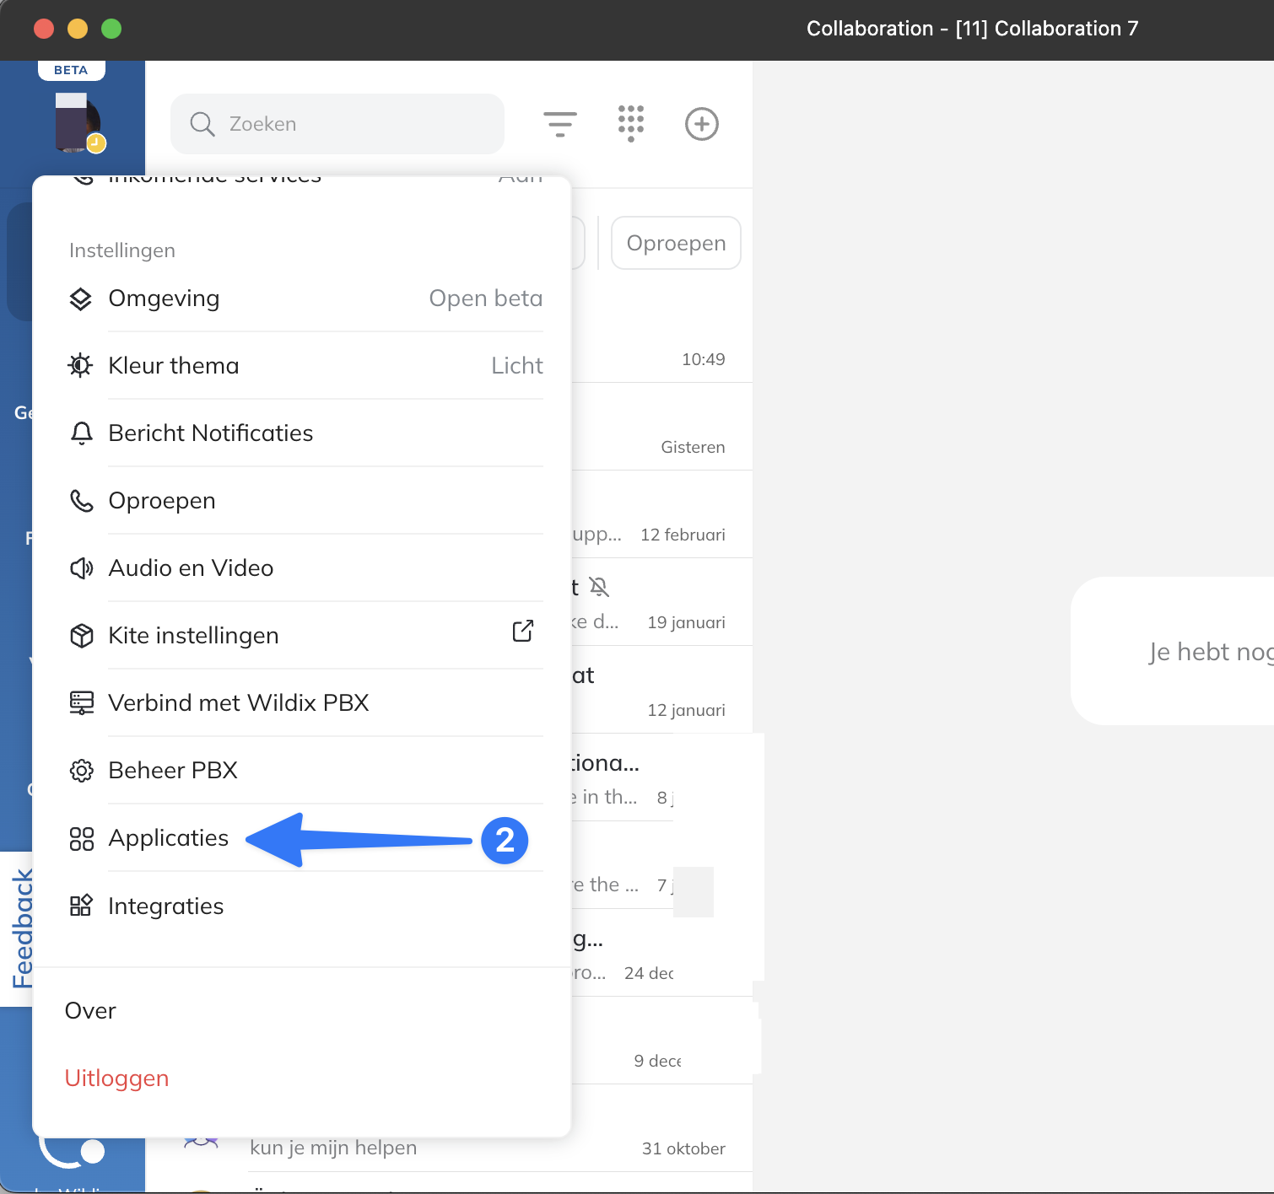
Task: Open Verbind met Wildix PBX
Action: 239,703
